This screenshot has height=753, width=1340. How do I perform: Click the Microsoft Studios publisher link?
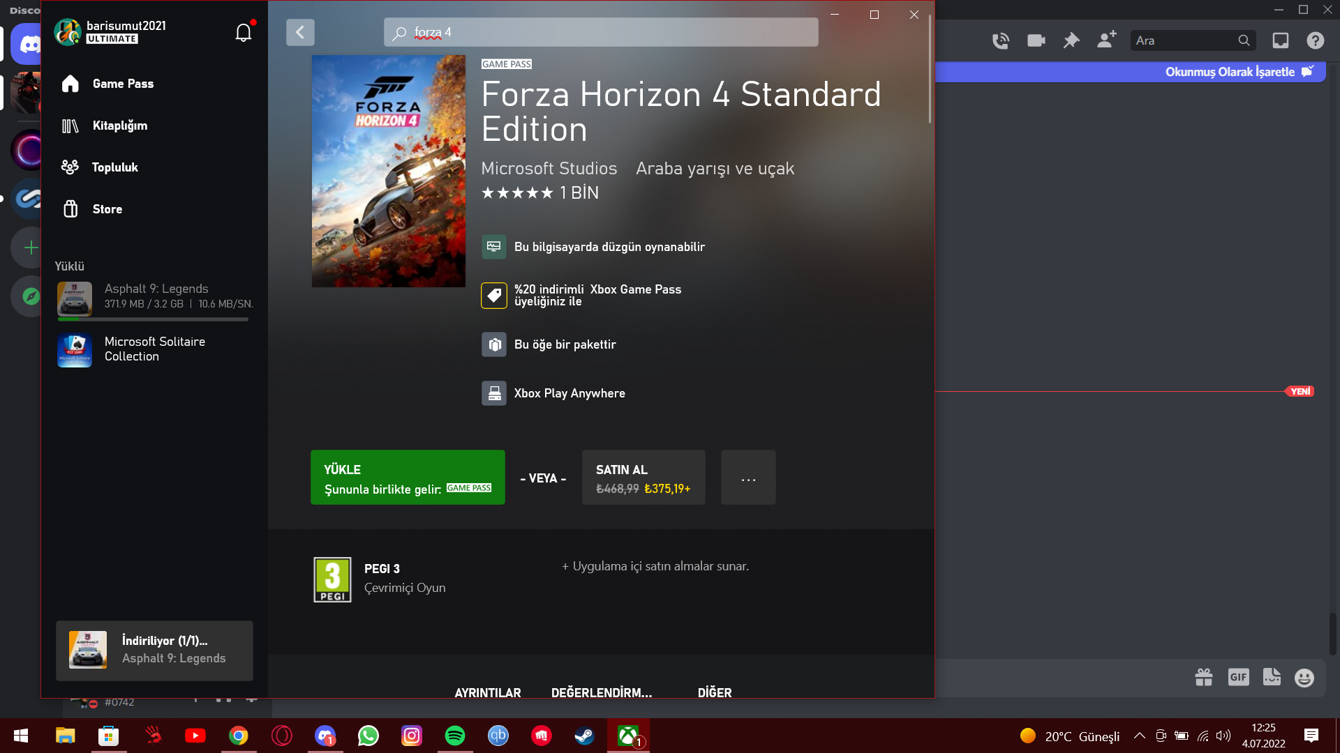coord(549,169)
